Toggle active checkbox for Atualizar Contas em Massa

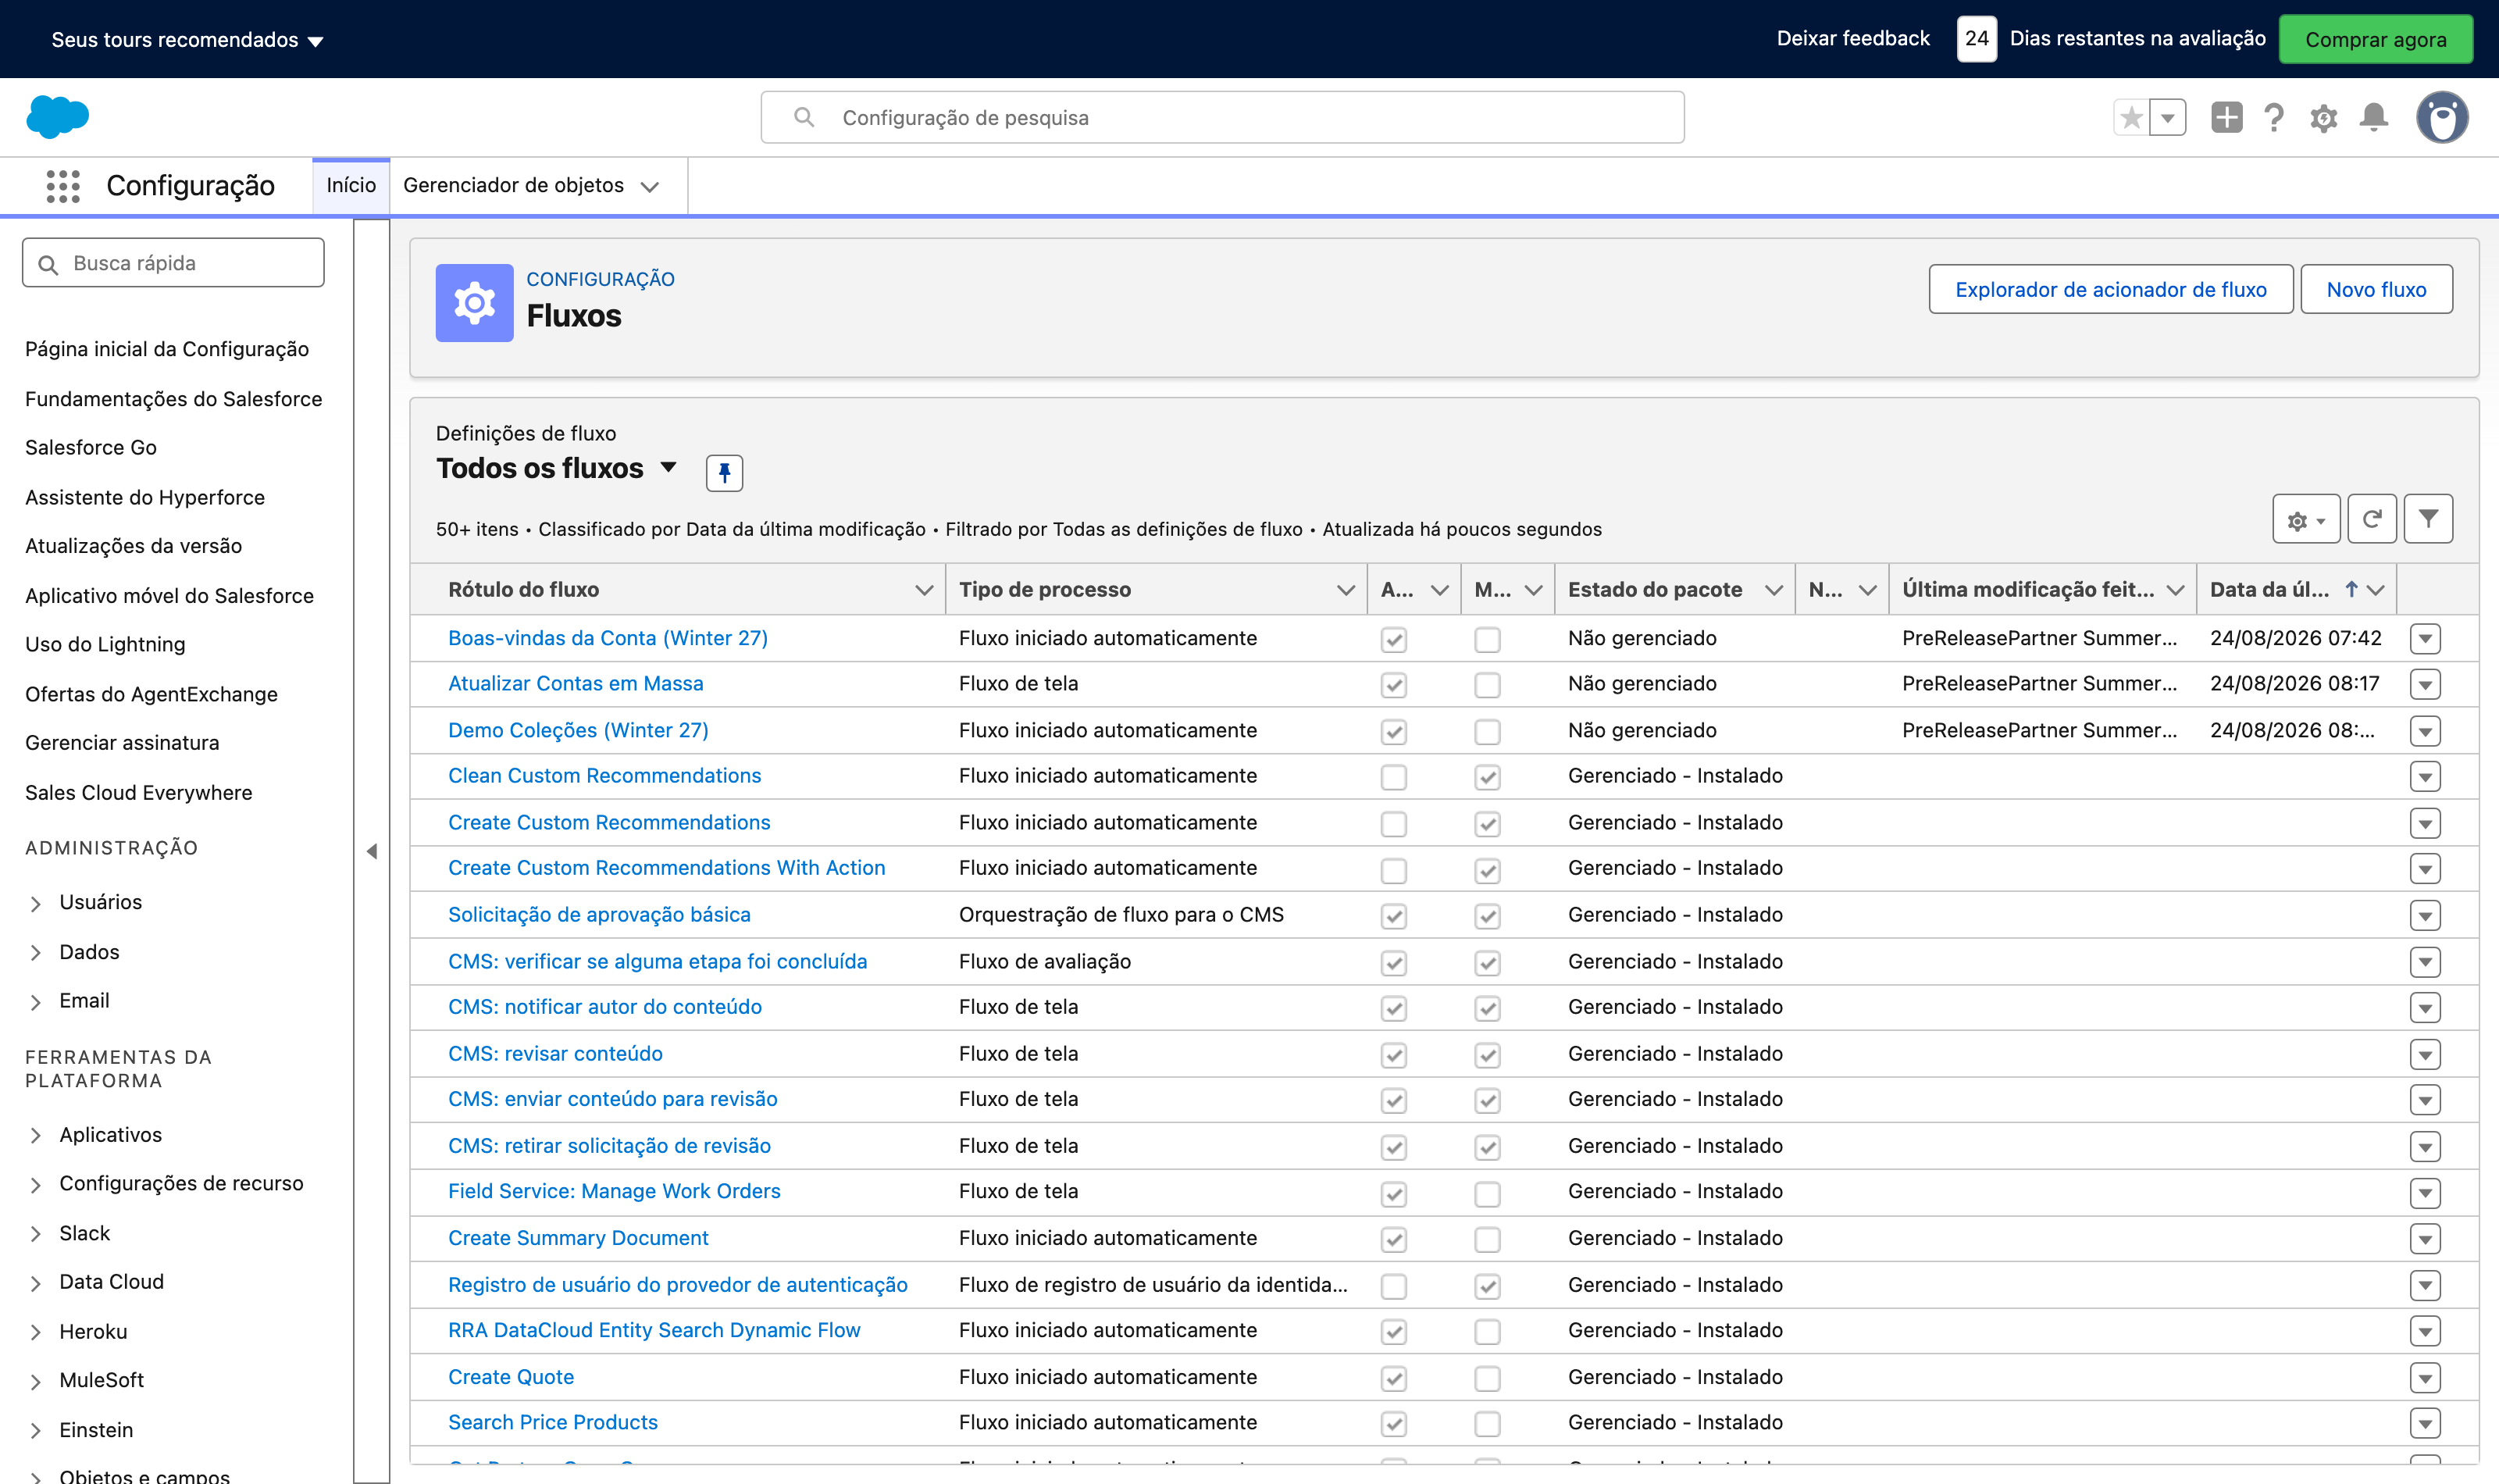tap(1393, 685)
